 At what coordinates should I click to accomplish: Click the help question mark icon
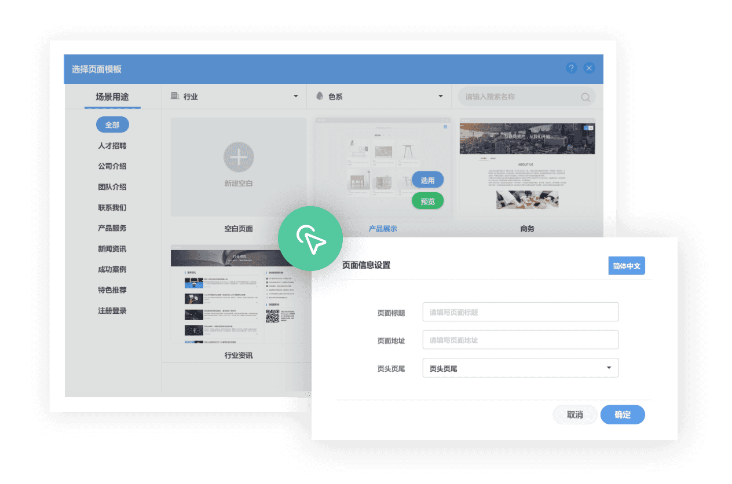(x=571, y=68)
